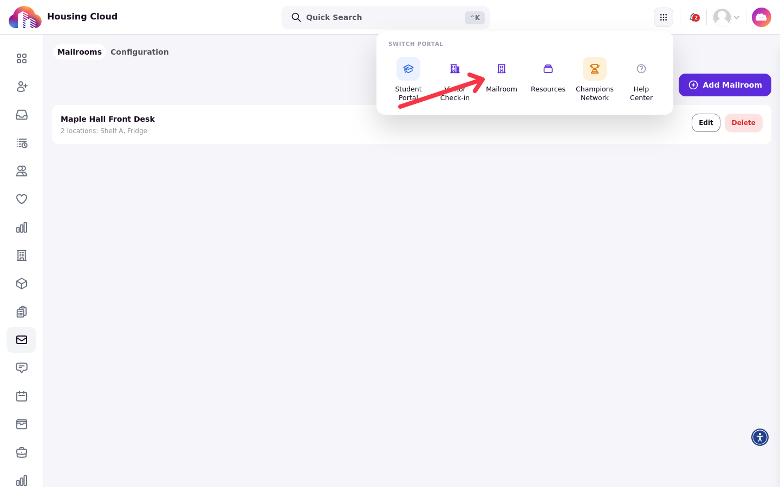Click the briefcase icon in sidebar

pos(22,452)
